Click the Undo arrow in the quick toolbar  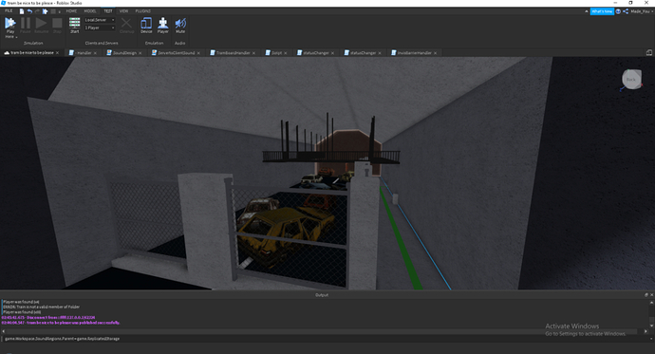(29, 11)
